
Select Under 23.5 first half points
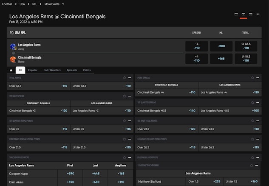[230, 129]
